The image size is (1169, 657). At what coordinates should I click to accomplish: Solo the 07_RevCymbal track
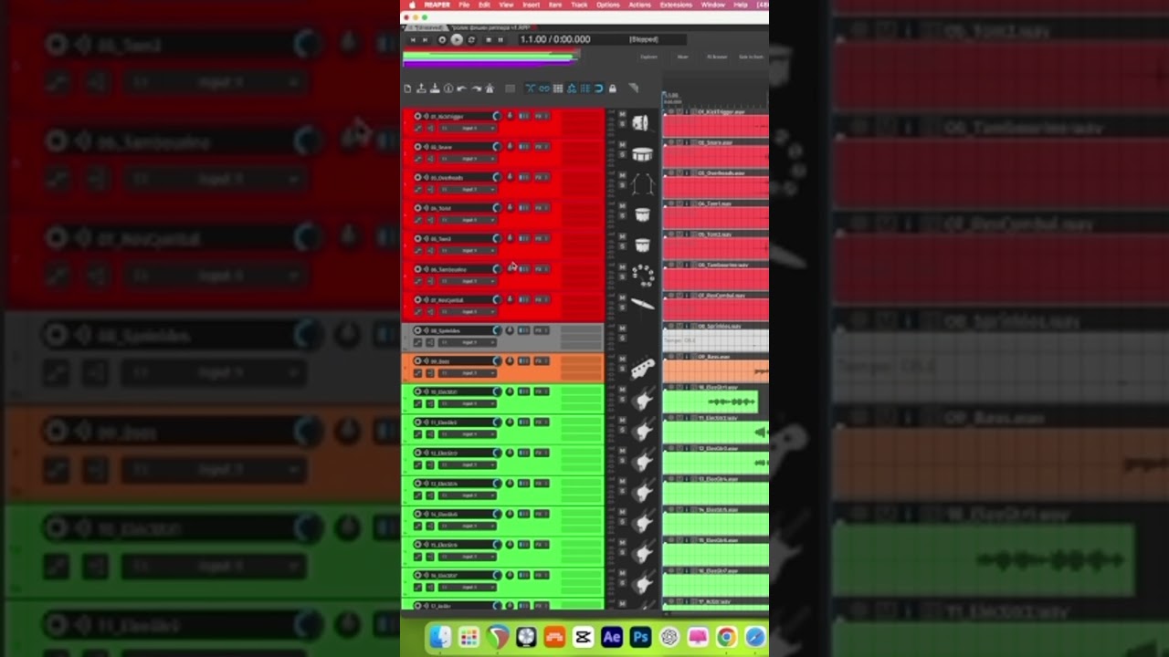(622, 308)
